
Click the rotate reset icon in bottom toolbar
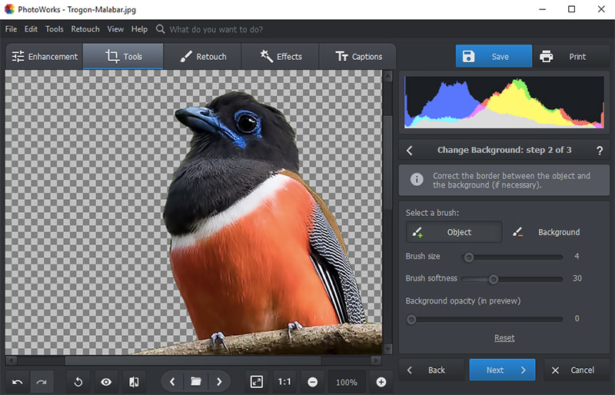(78, 382)
